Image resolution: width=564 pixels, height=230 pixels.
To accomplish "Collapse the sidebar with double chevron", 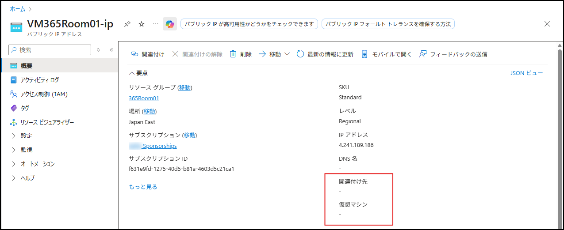I will [x=111, y=50].
